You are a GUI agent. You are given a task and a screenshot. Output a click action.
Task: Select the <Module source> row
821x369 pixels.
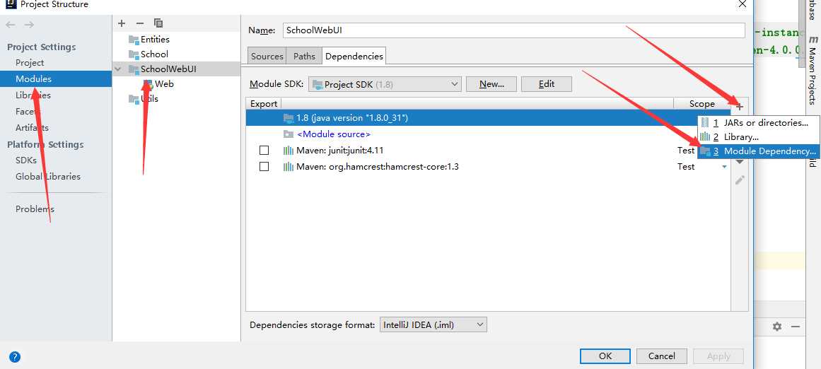[x=488, y=134]
